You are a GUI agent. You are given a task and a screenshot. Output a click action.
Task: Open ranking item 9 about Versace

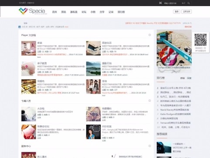coord(176,123)
